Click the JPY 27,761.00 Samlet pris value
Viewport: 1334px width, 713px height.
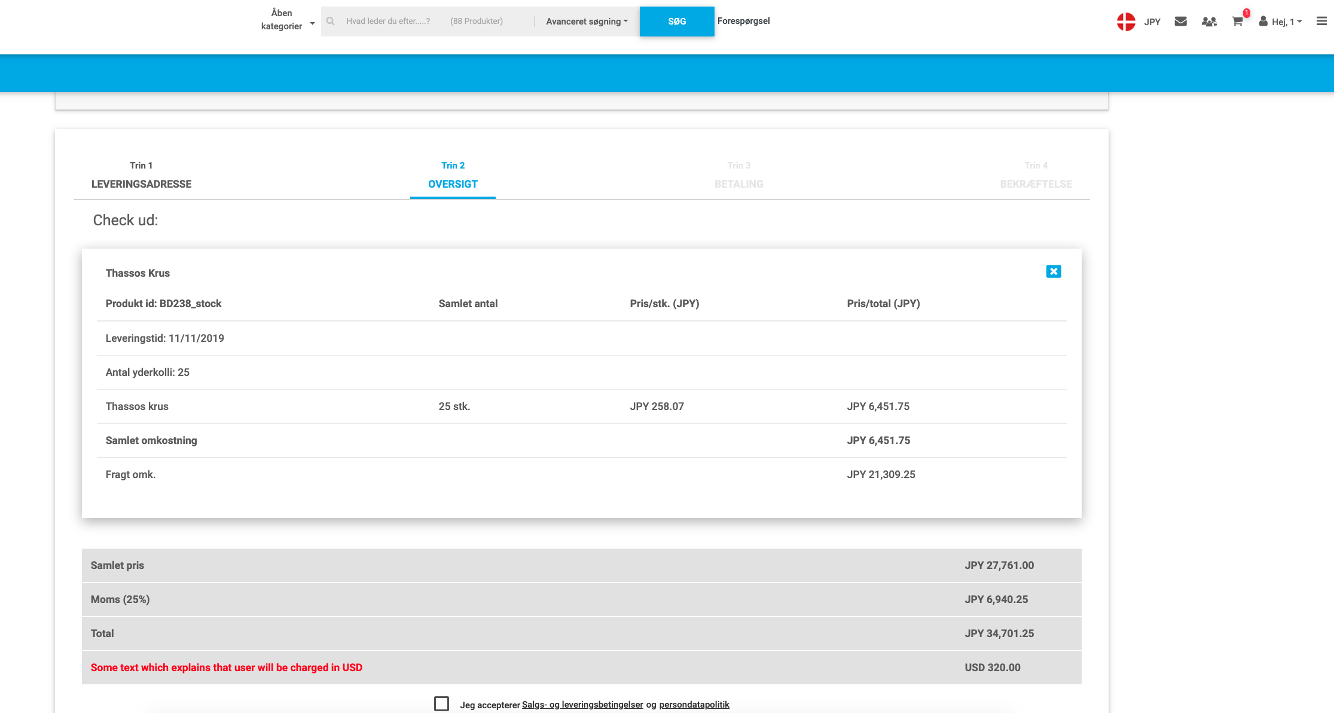999,565
